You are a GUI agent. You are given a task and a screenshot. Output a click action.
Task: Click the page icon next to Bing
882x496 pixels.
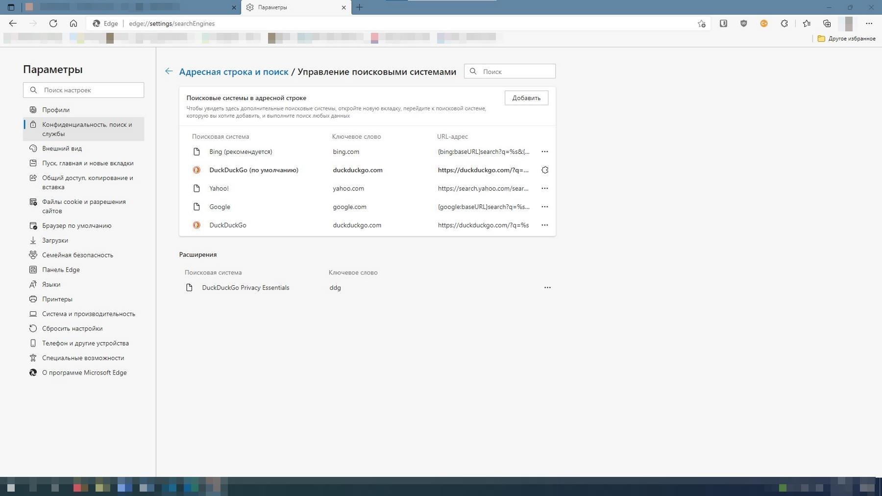click(196, 151)
